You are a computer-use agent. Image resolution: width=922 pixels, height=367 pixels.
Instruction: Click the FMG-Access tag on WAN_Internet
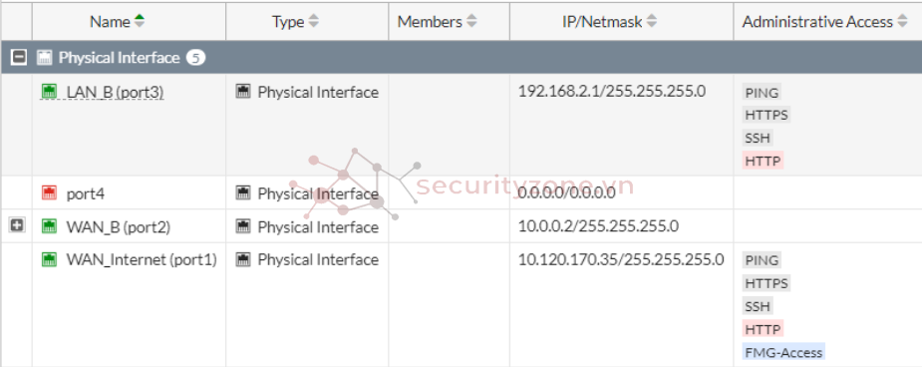point(783,352)
